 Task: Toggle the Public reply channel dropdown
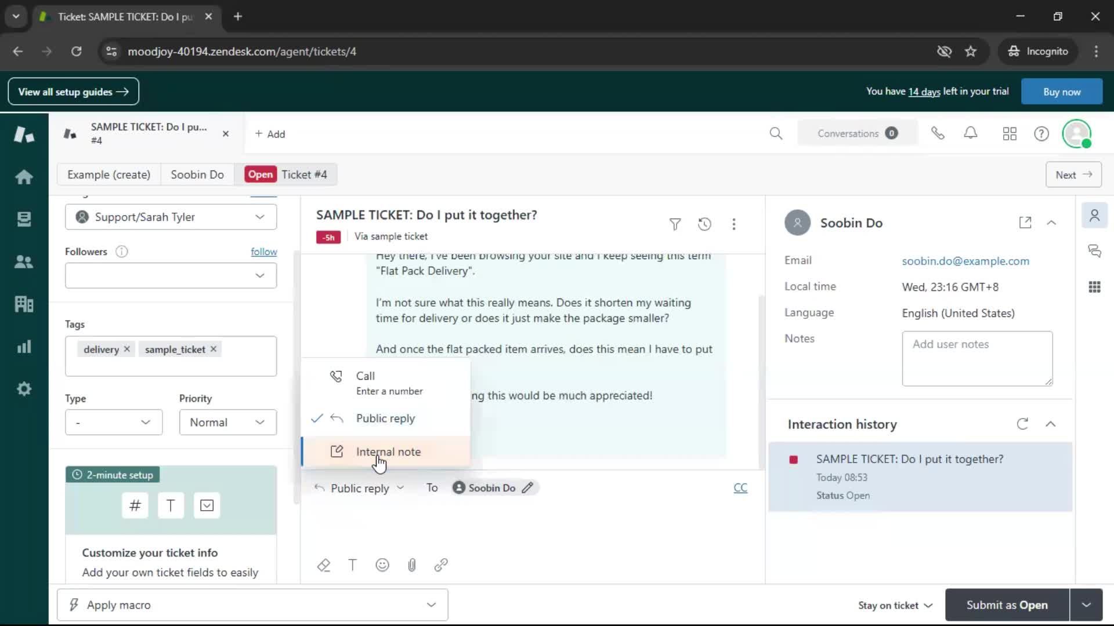tap(360, 488)
